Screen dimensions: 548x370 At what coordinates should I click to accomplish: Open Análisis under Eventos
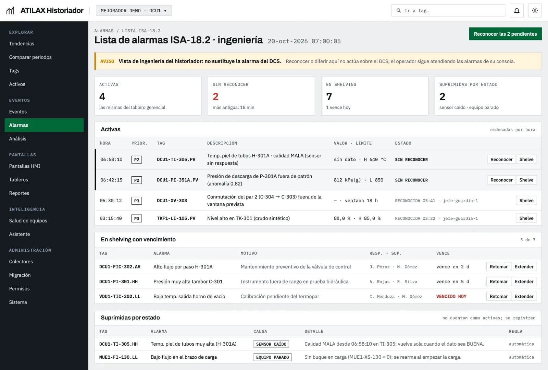(44, 139)
